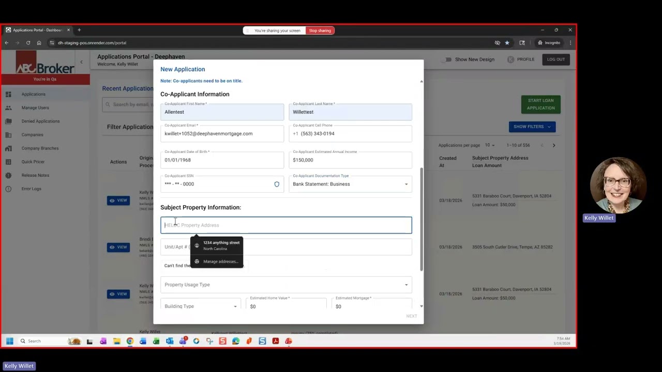Change Applications per page dropdown

[490, 145]
